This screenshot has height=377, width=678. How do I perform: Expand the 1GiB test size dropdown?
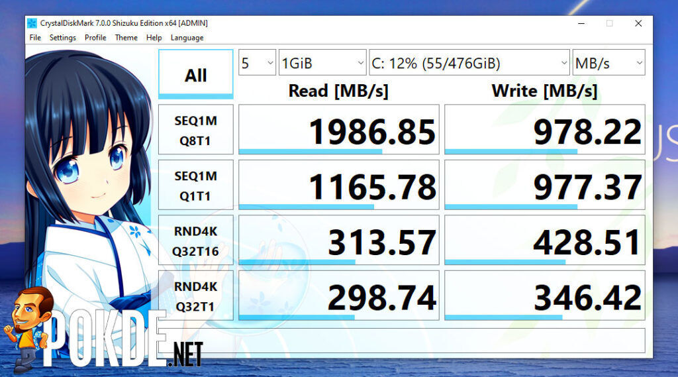(x=322, y=63)
